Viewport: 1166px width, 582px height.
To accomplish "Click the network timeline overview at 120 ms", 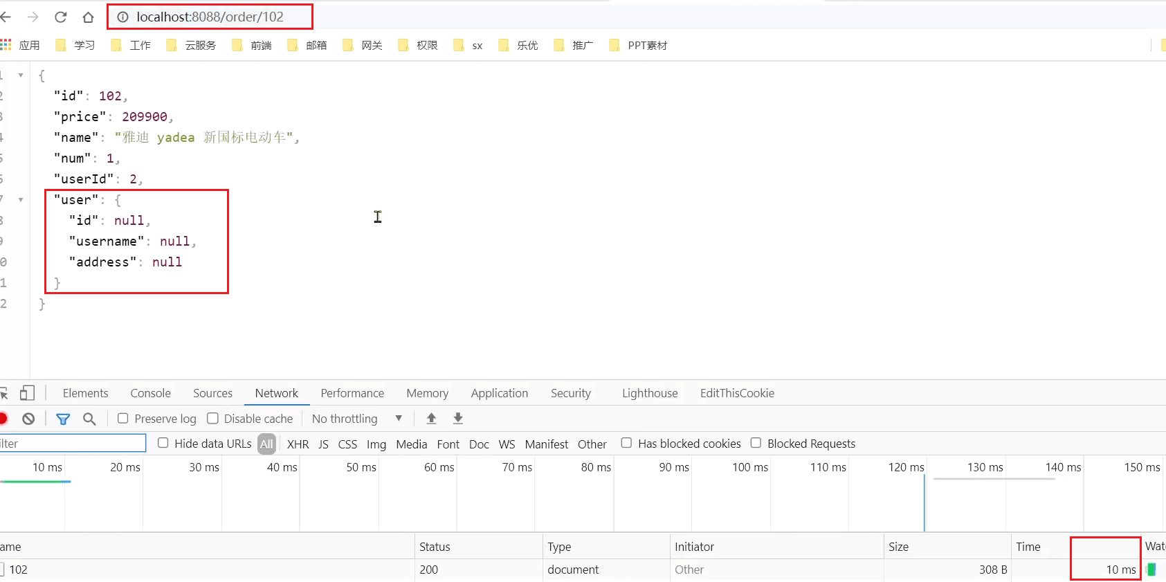I will tap(907, 498).
